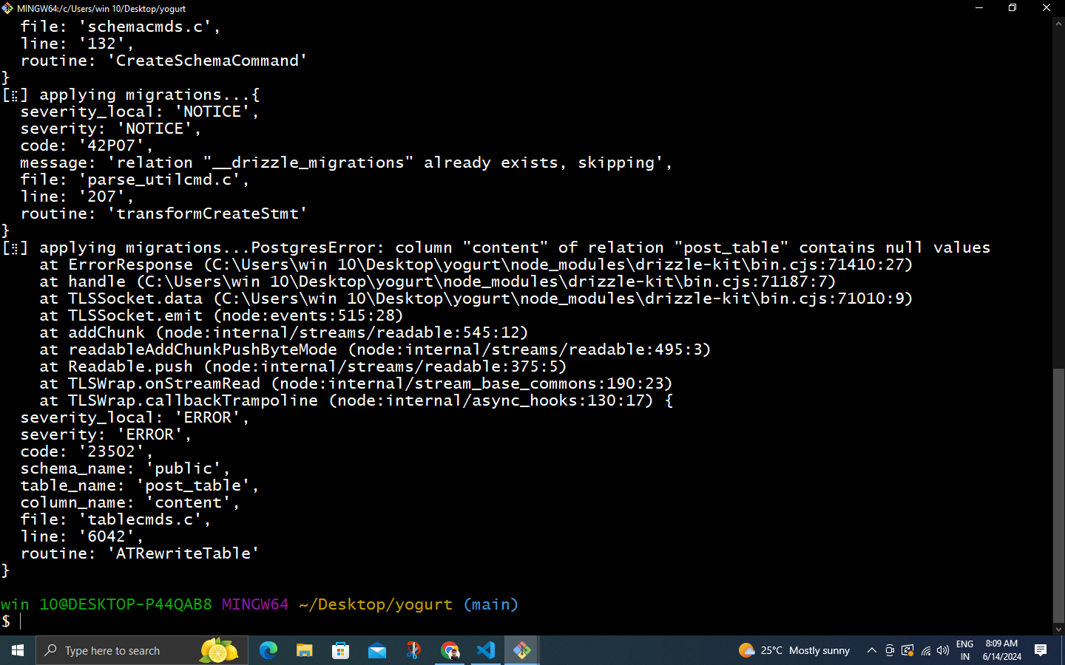This screenshot has height=665, width=1065.
Task: Click the Meet Now camera tray icon
Action: point(890,650)
